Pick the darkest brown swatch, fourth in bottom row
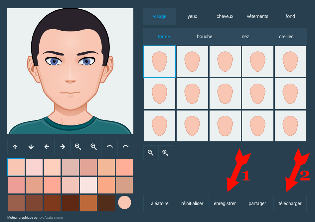The height and width of the screenshot is (222, 315). click(x=70, y=203)
